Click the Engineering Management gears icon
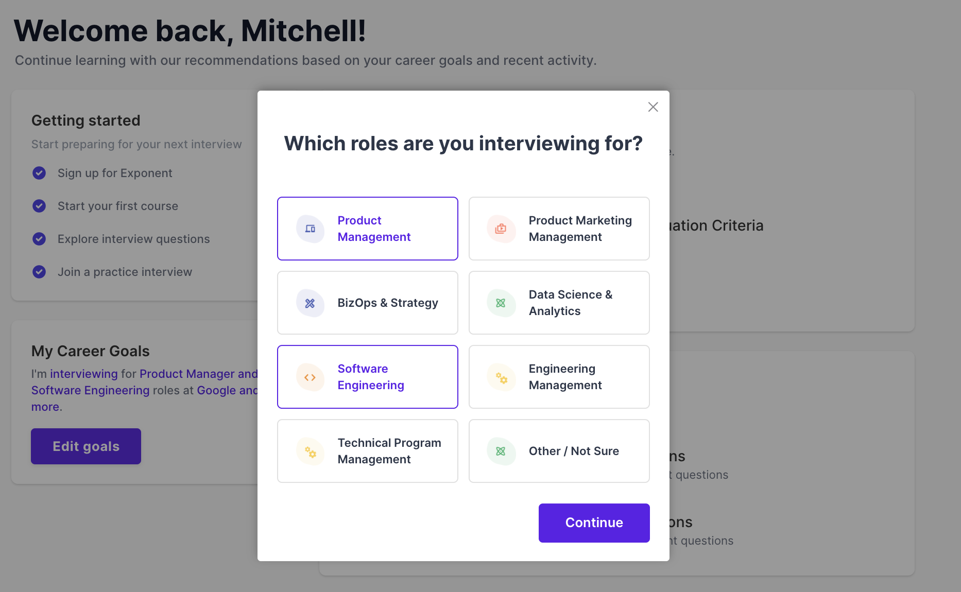The width and height of the screenshot is (961, 592). pyautogui.click(x=501, y=377)
